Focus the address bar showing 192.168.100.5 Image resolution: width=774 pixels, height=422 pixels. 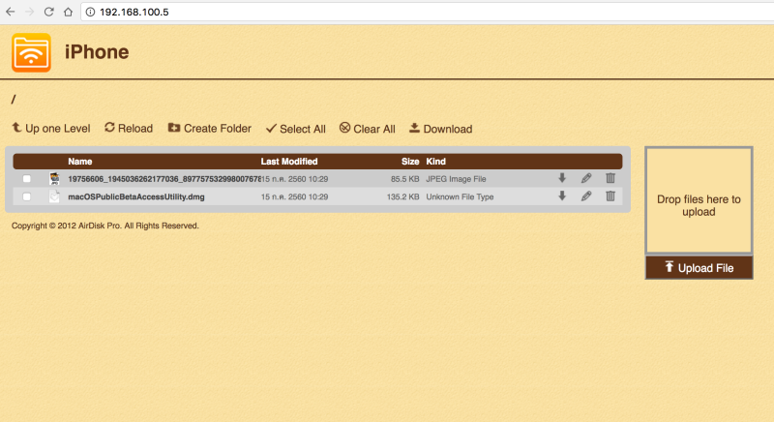[427, 12]
